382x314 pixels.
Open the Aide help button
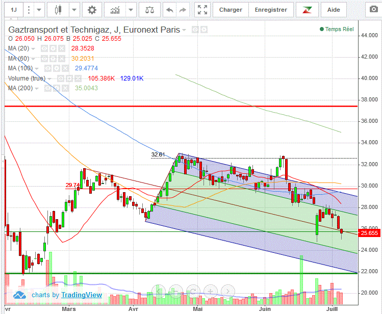tap(334, 10)
